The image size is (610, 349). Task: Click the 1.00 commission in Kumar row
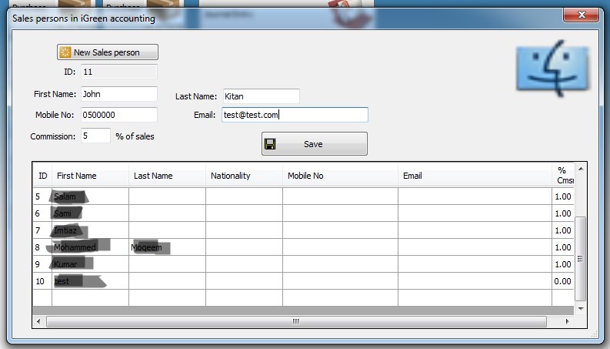click(x=563, y=264)
